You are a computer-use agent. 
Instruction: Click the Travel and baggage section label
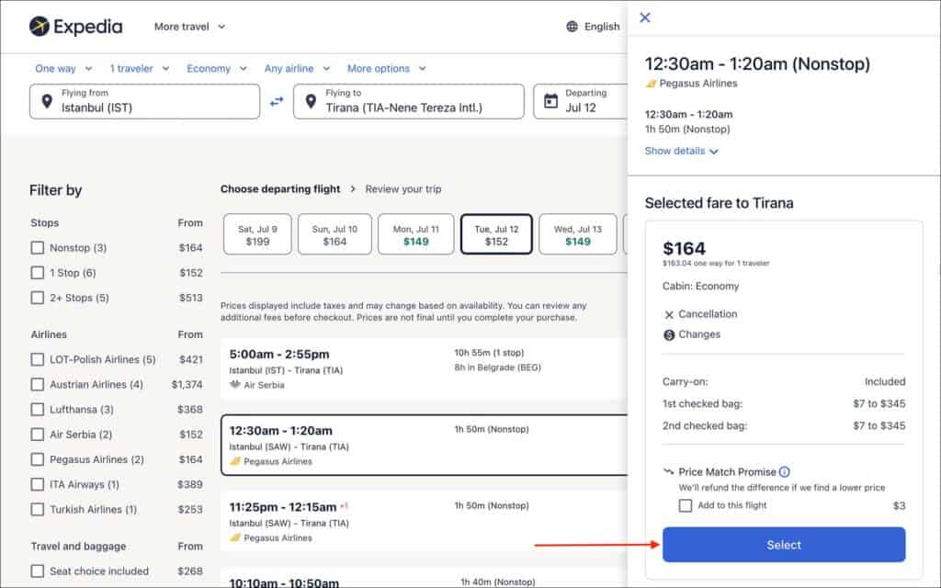click(79, 547)
